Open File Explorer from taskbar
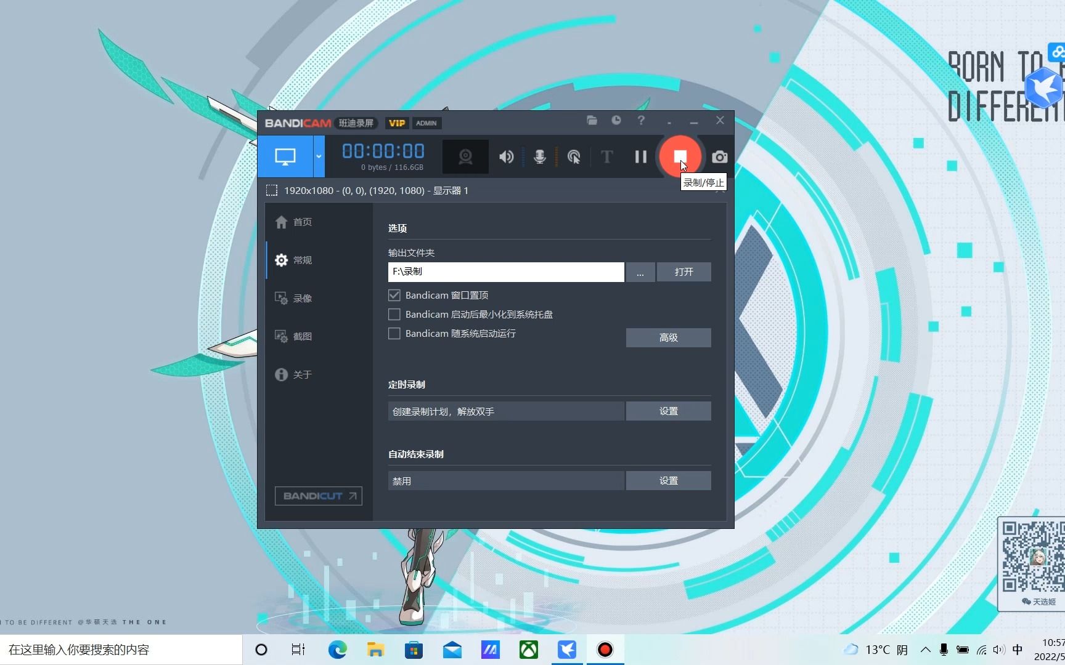 tap(375, 650)
